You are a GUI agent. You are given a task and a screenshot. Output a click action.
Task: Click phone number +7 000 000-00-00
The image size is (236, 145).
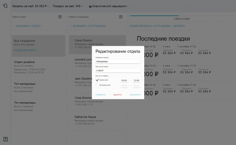[85, 124]
